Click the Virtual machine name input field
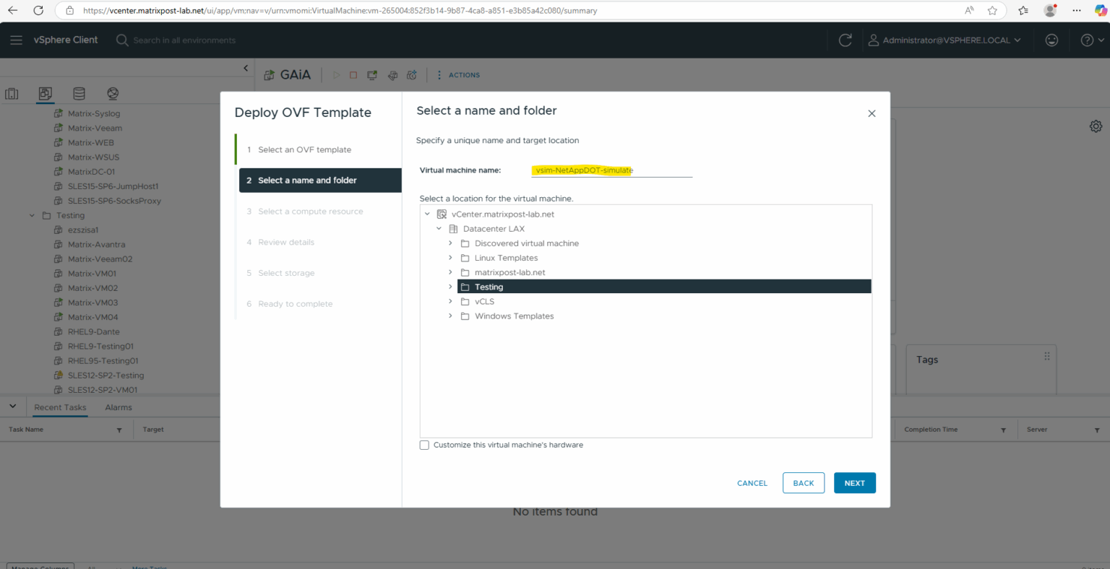The height and width of the screenshot is (569, 1110). tap(611, 170)
